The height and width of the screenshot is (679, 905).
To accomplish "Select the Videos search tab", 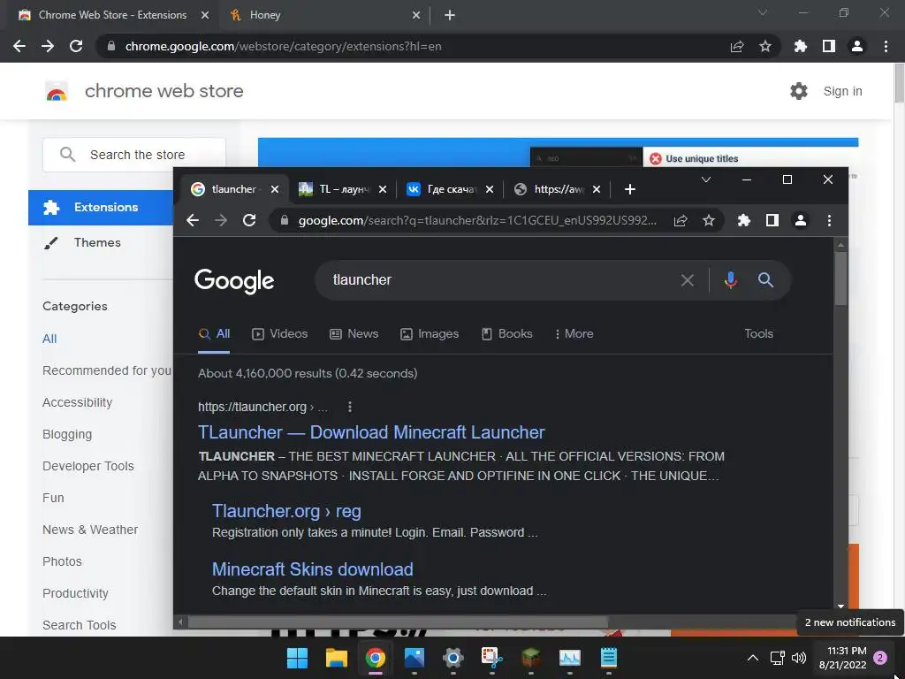I will [x=280, y=333].
